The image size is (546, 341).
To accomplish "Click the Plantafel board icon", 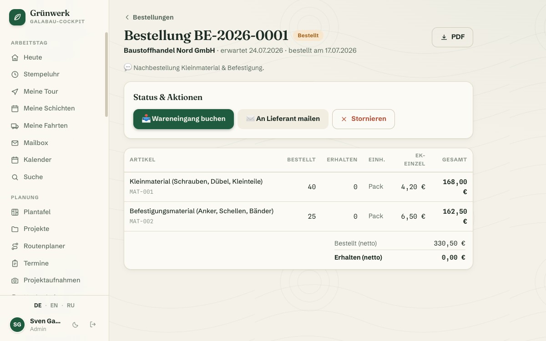I will (15, 212).
